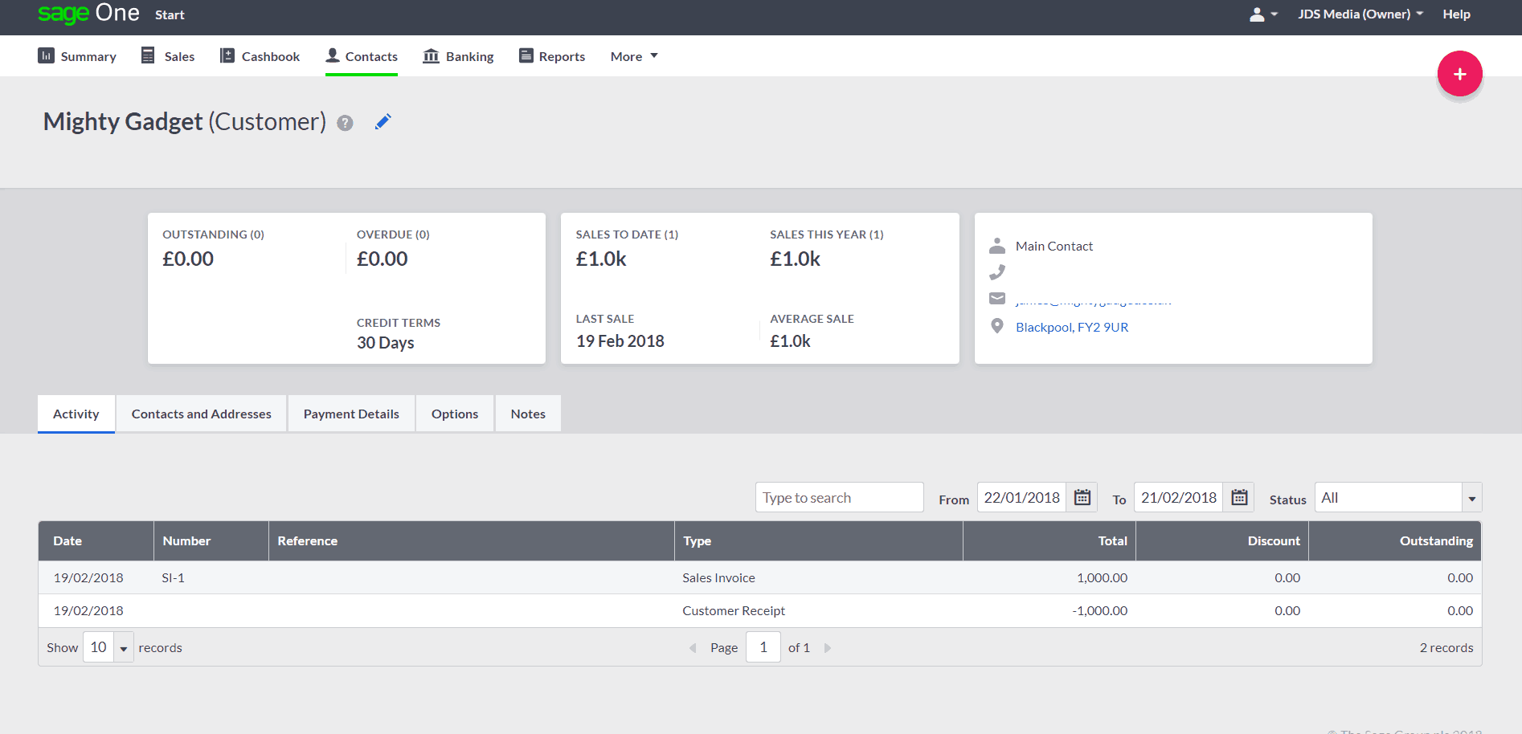This screenshot has height=734, width=1522.
Task: Expand JDS Media (Owner) account menu
Action: [1360, 14]
